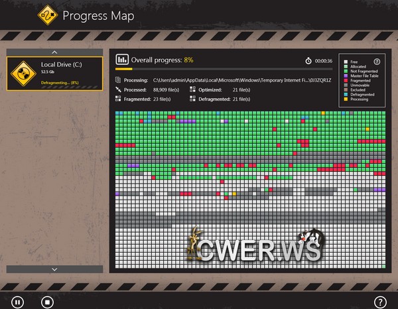Click the Fragmented red legend swatch
Screen dimensions: 398x309
click(346, 80)
